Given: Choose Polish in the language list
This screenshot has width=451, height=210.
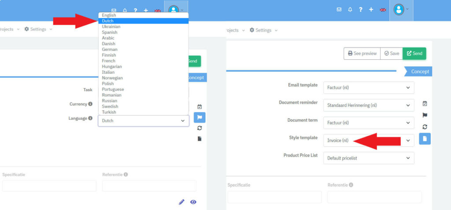Looking at the screenshot, I should [x=143, y=84].
